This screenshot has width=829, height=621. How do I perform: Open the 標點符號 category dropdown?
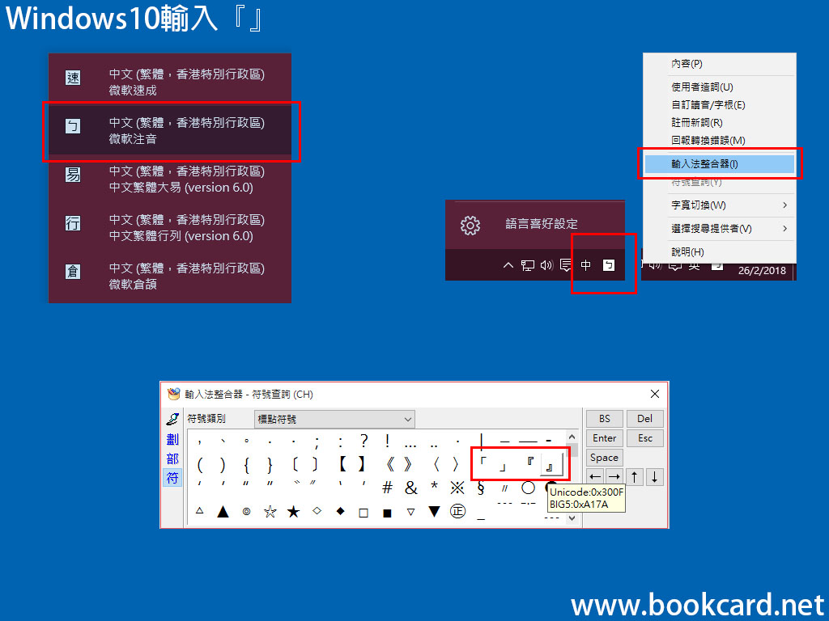click(x=334, y=418)
